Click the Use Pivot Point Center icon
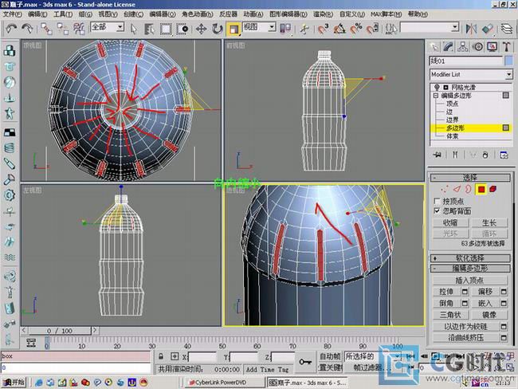 pyautogui.click(x=285, y=29)
